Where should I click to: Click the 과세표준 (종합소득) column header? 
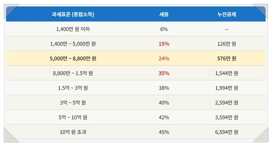tap(73, 14)
